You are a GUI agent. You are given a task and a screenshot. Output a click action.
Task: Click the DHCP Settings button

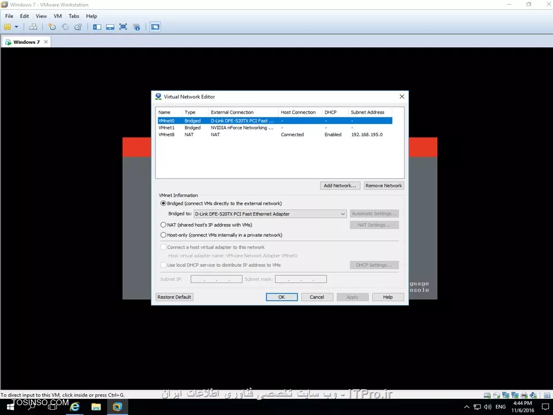tap(374, 265)
